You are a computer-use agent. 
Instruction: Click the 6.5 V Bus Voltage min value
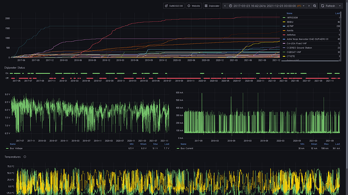(x=131, y=148)
